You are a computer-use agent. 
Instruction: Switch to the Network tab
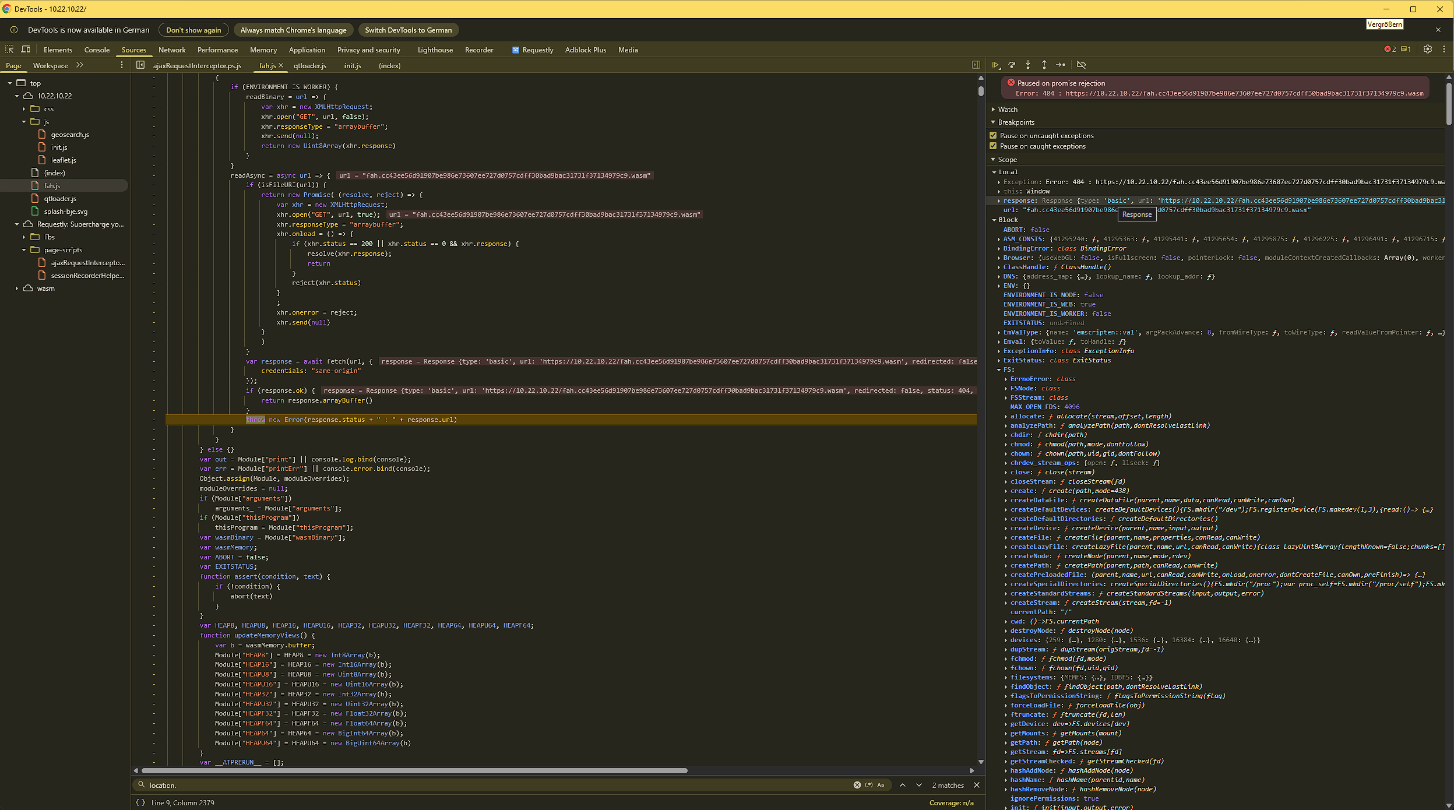click(x=172, y=50)
